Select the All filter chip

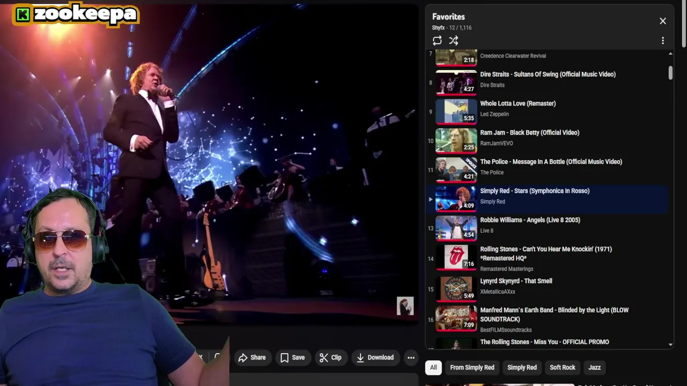tap(433, 367)
